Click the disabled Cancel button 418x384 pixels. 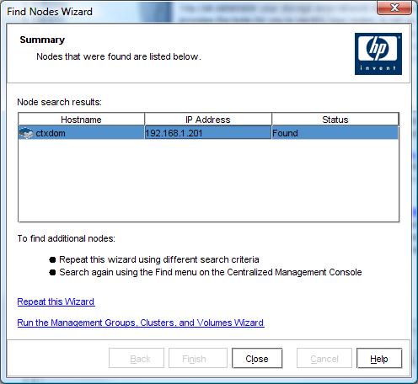[x=324, y=358]
